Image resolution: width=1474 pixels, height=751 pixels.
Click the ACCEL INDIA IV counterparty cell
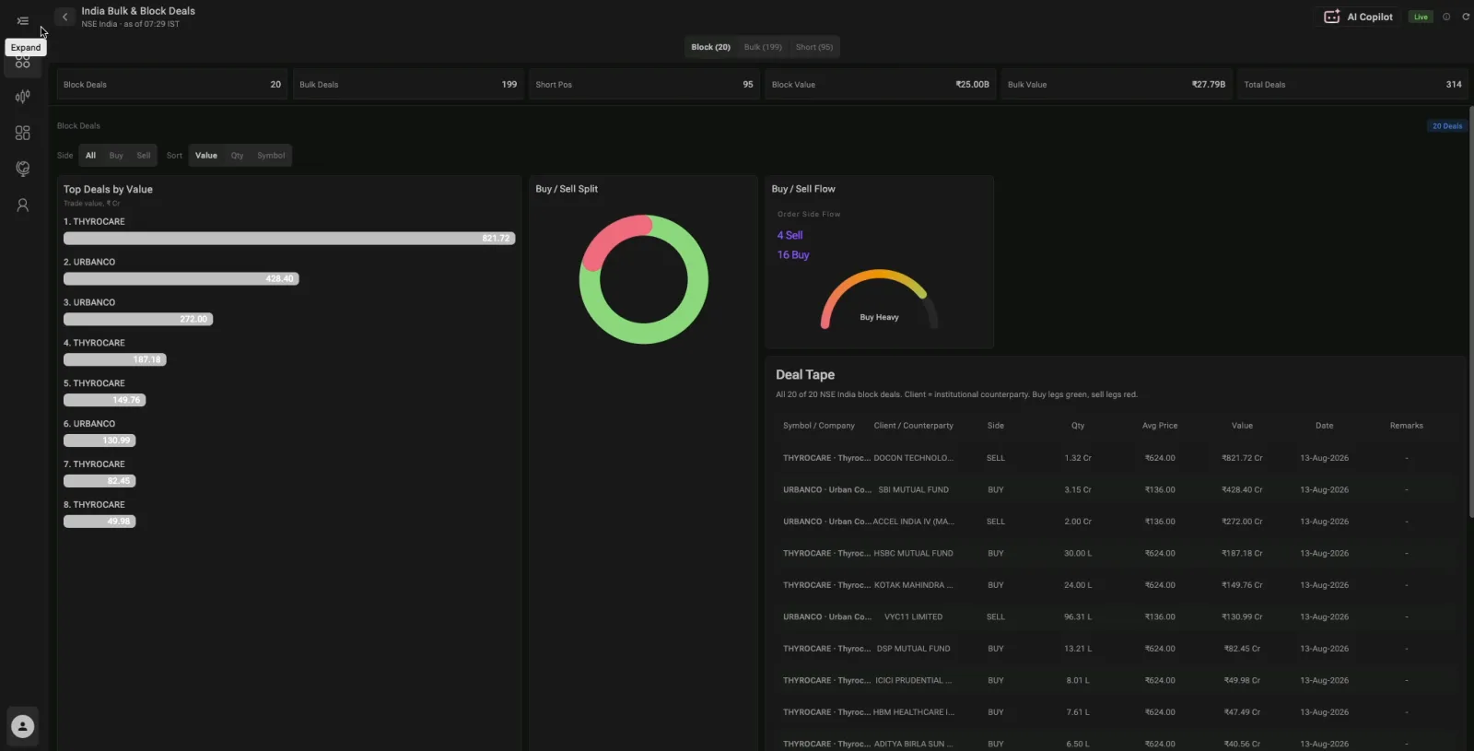913,522
